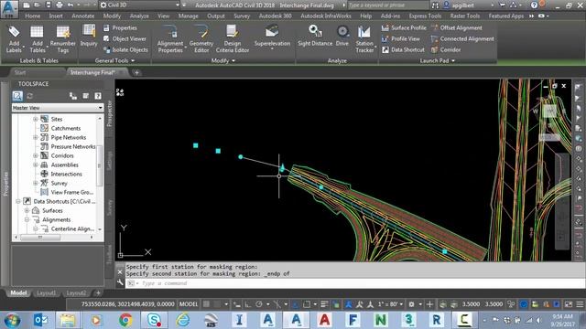Click Offset Alignment in Launch Pad
Screen dimensions: 586x329
[456, 28]
